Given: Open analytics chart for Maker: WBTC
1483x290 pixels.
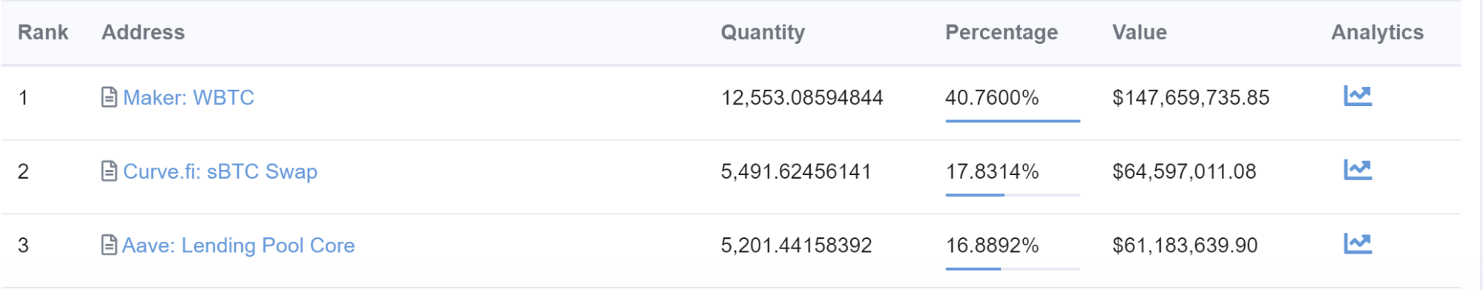Looking at the screenshot, I should pyautogui.click(x=1358, y=96).
